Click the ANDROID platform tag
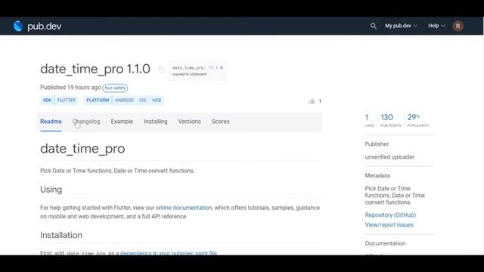The height and width of the screenshot is (272, 484). click(x=124, y=100)
